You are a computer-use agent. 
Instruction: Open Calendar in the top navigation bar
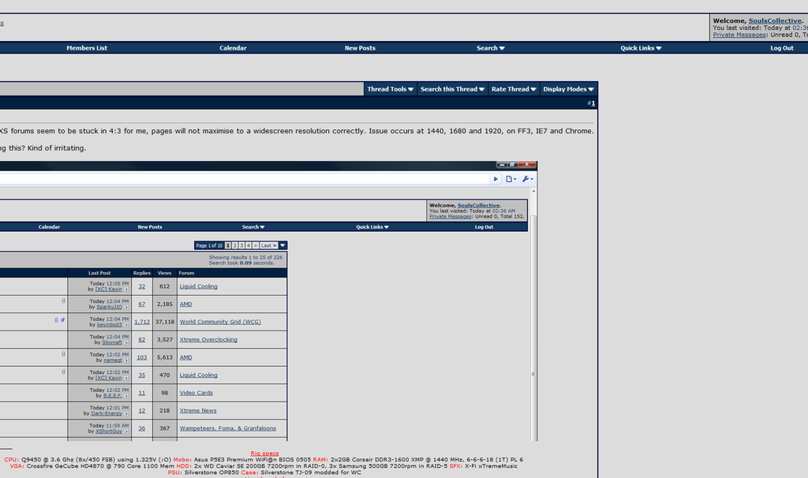(233, 48)
